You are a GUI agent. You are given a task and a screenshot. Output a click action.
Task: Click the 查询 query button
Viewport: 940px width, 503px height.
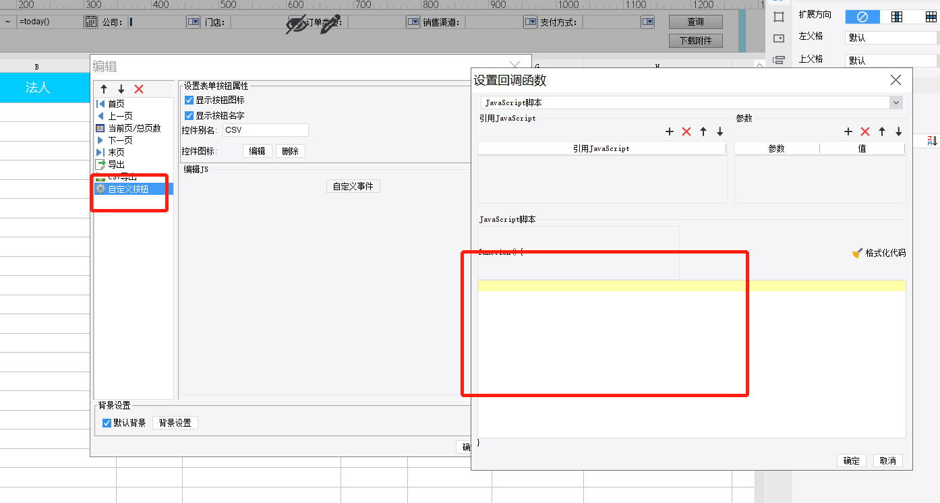696,22
